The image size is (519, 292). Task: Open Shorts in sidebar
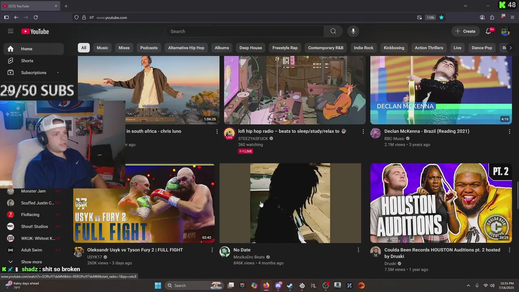point(34,61)
